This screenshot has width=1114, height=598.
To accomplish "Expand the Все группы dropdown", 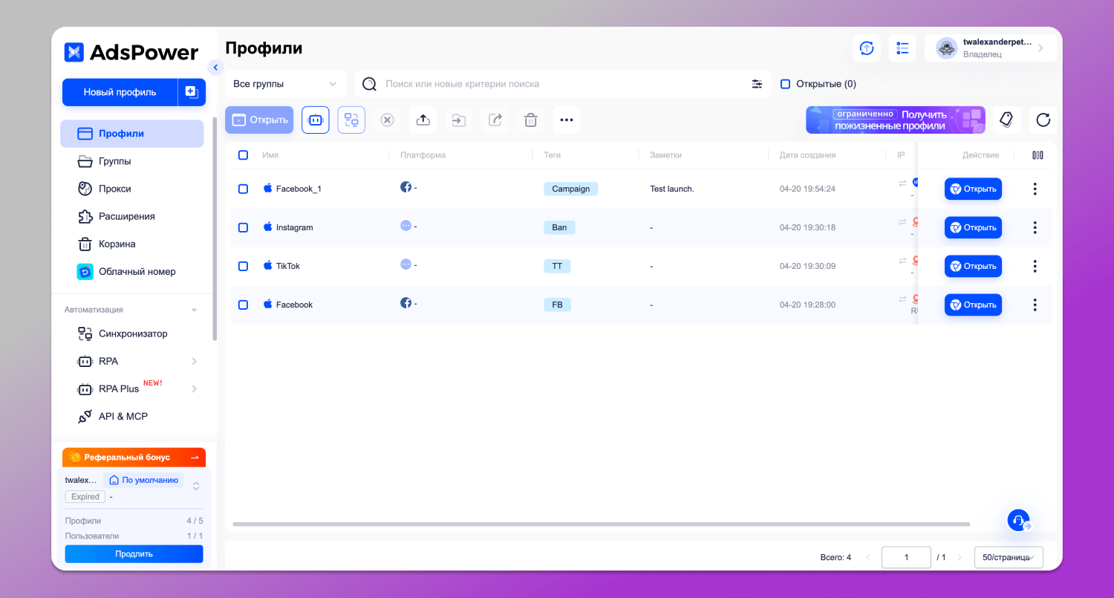I will (x=285, y=84).
